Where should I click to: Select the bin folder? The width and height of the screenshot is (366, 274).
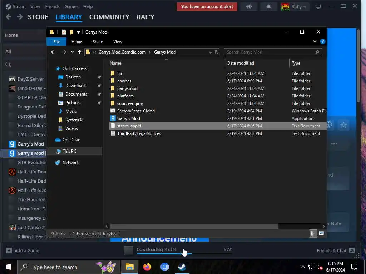point(120,73)
